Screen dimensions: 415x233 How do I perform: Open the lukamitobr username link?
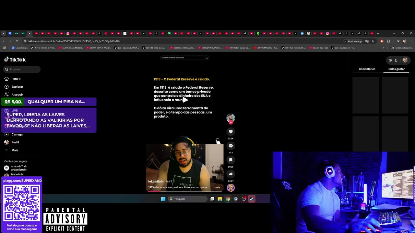156,182
